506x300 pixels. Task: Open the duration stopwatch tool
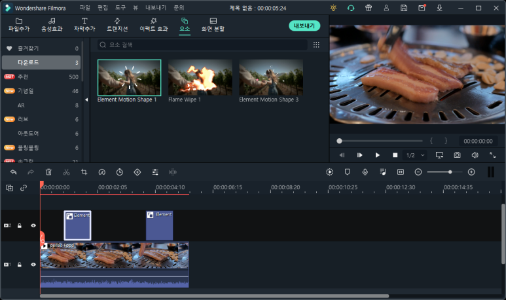coord(120,172)
